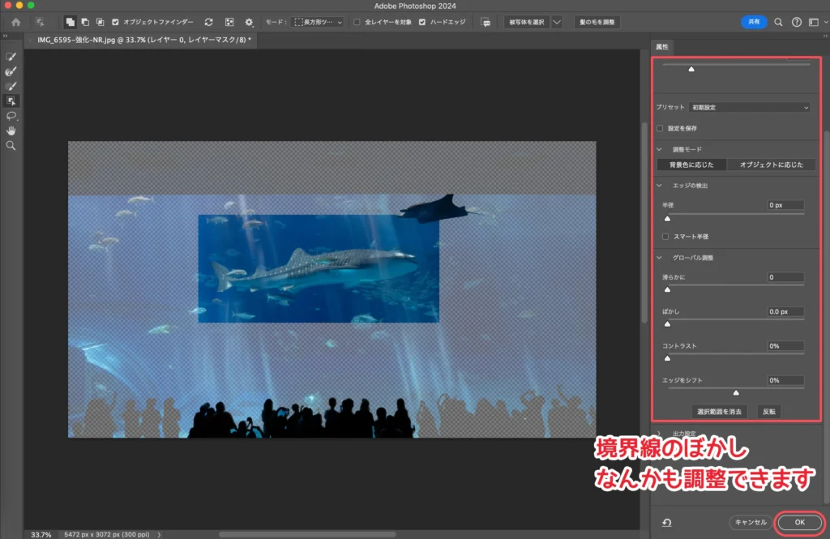Screen dimensions: 830x539
Task: Activate the Hand tool
Action: 11,130
